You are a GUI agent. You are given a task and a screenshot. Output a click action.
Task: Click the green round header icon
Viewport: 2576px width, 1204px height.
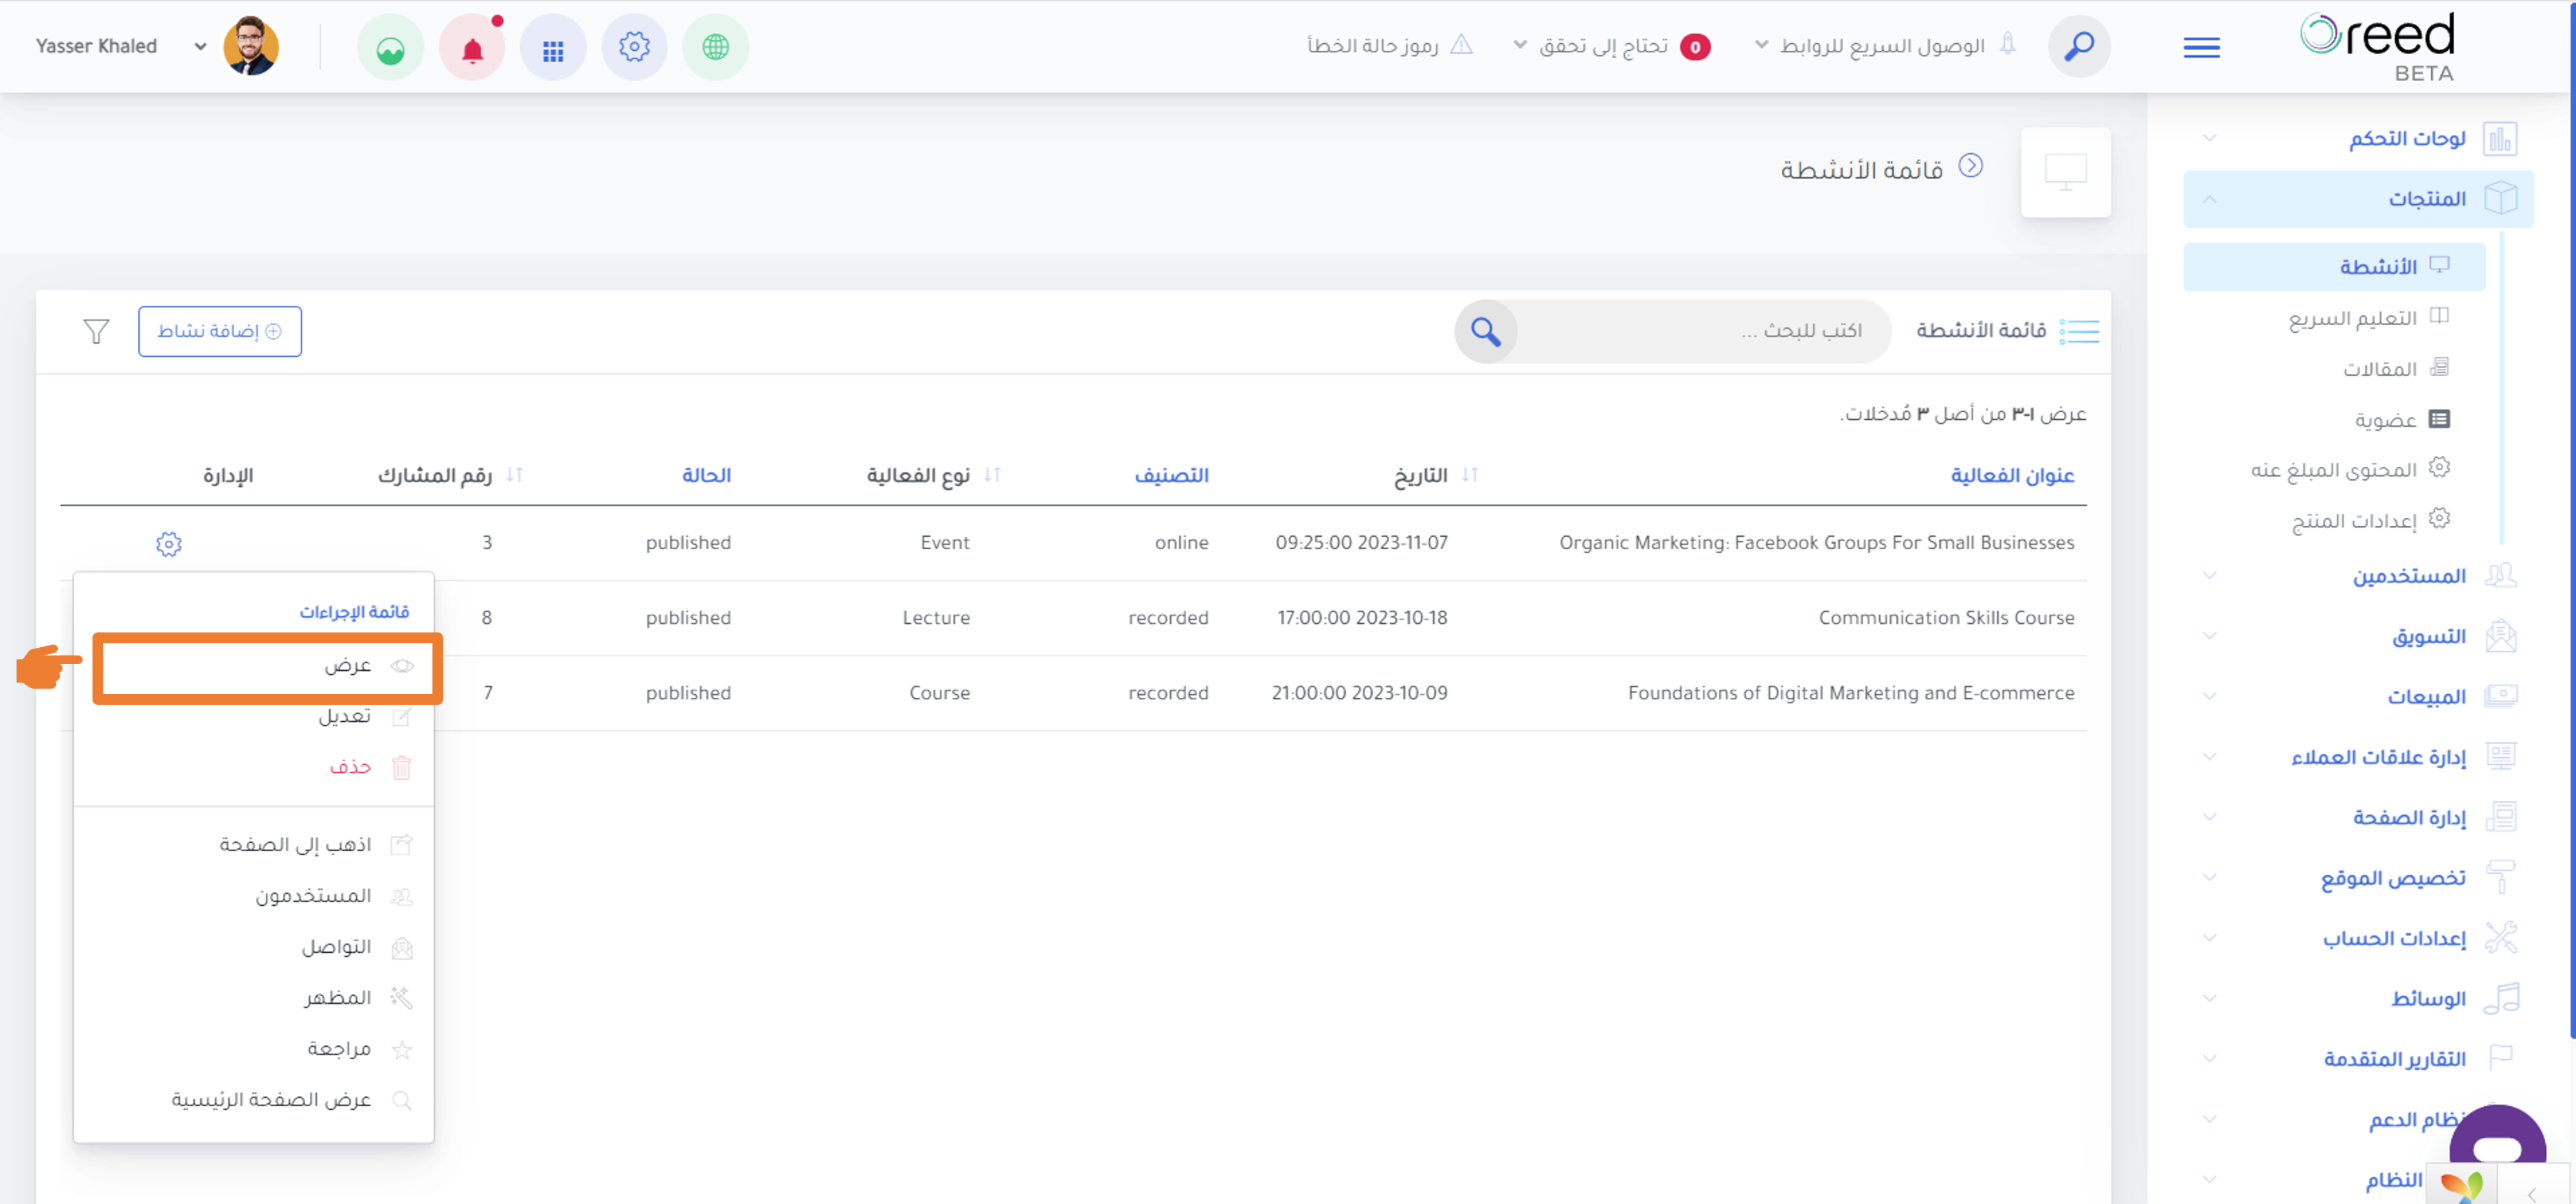[x=390, y=47]
